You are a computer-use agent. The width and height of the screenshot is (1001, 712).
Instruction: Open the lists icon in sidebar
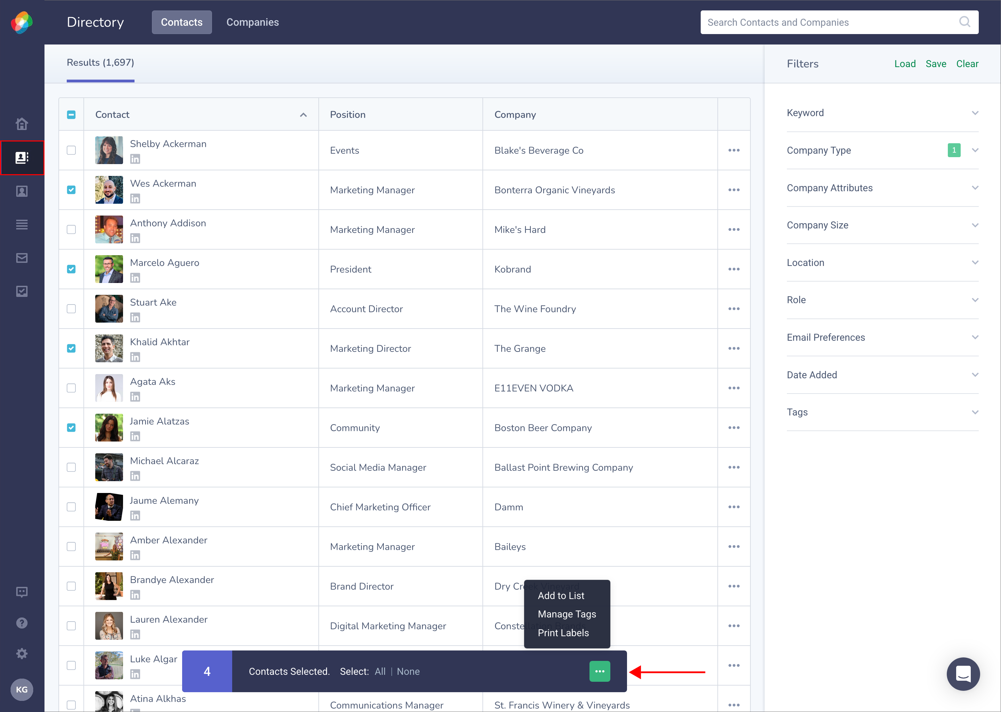[x=22, y=225]
